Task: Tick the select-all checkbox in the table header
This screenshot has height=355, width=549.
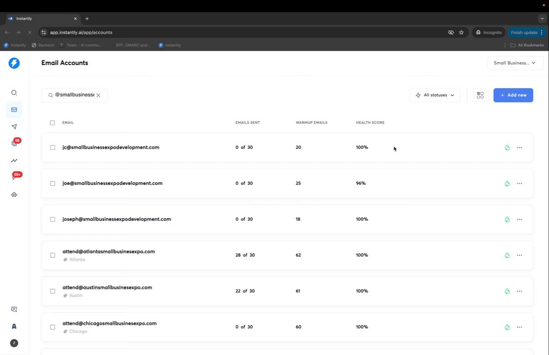Action: (52, 123)
